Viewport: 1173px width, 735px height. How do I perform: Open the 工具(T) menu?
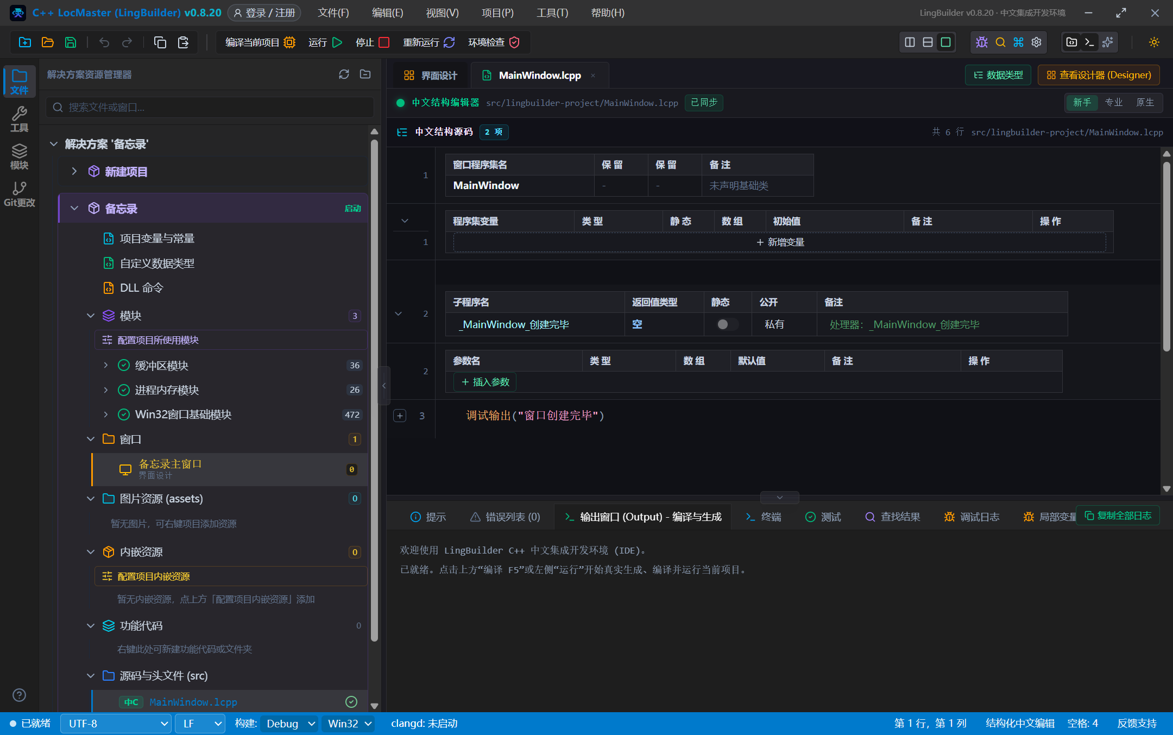pyautogui.click(x=552, y=12)
